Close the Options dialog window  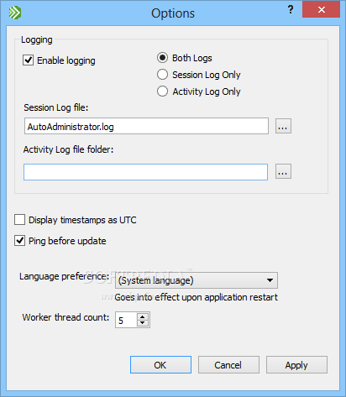pyautogui.click(x=321, y=9)
